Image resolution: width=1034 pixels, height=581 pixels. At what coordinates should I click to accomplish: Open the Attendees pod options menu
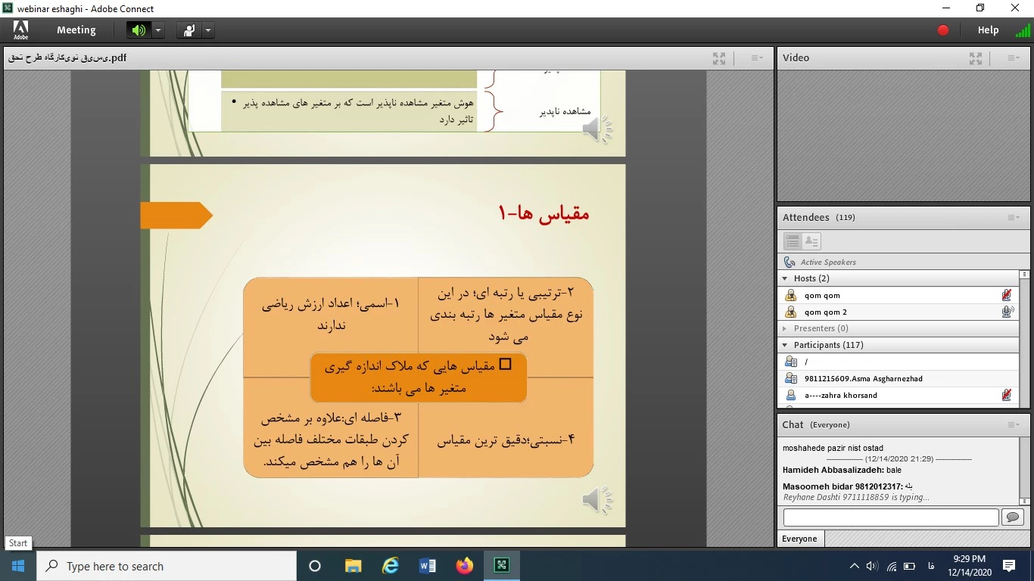click(x=1014, y=218)
